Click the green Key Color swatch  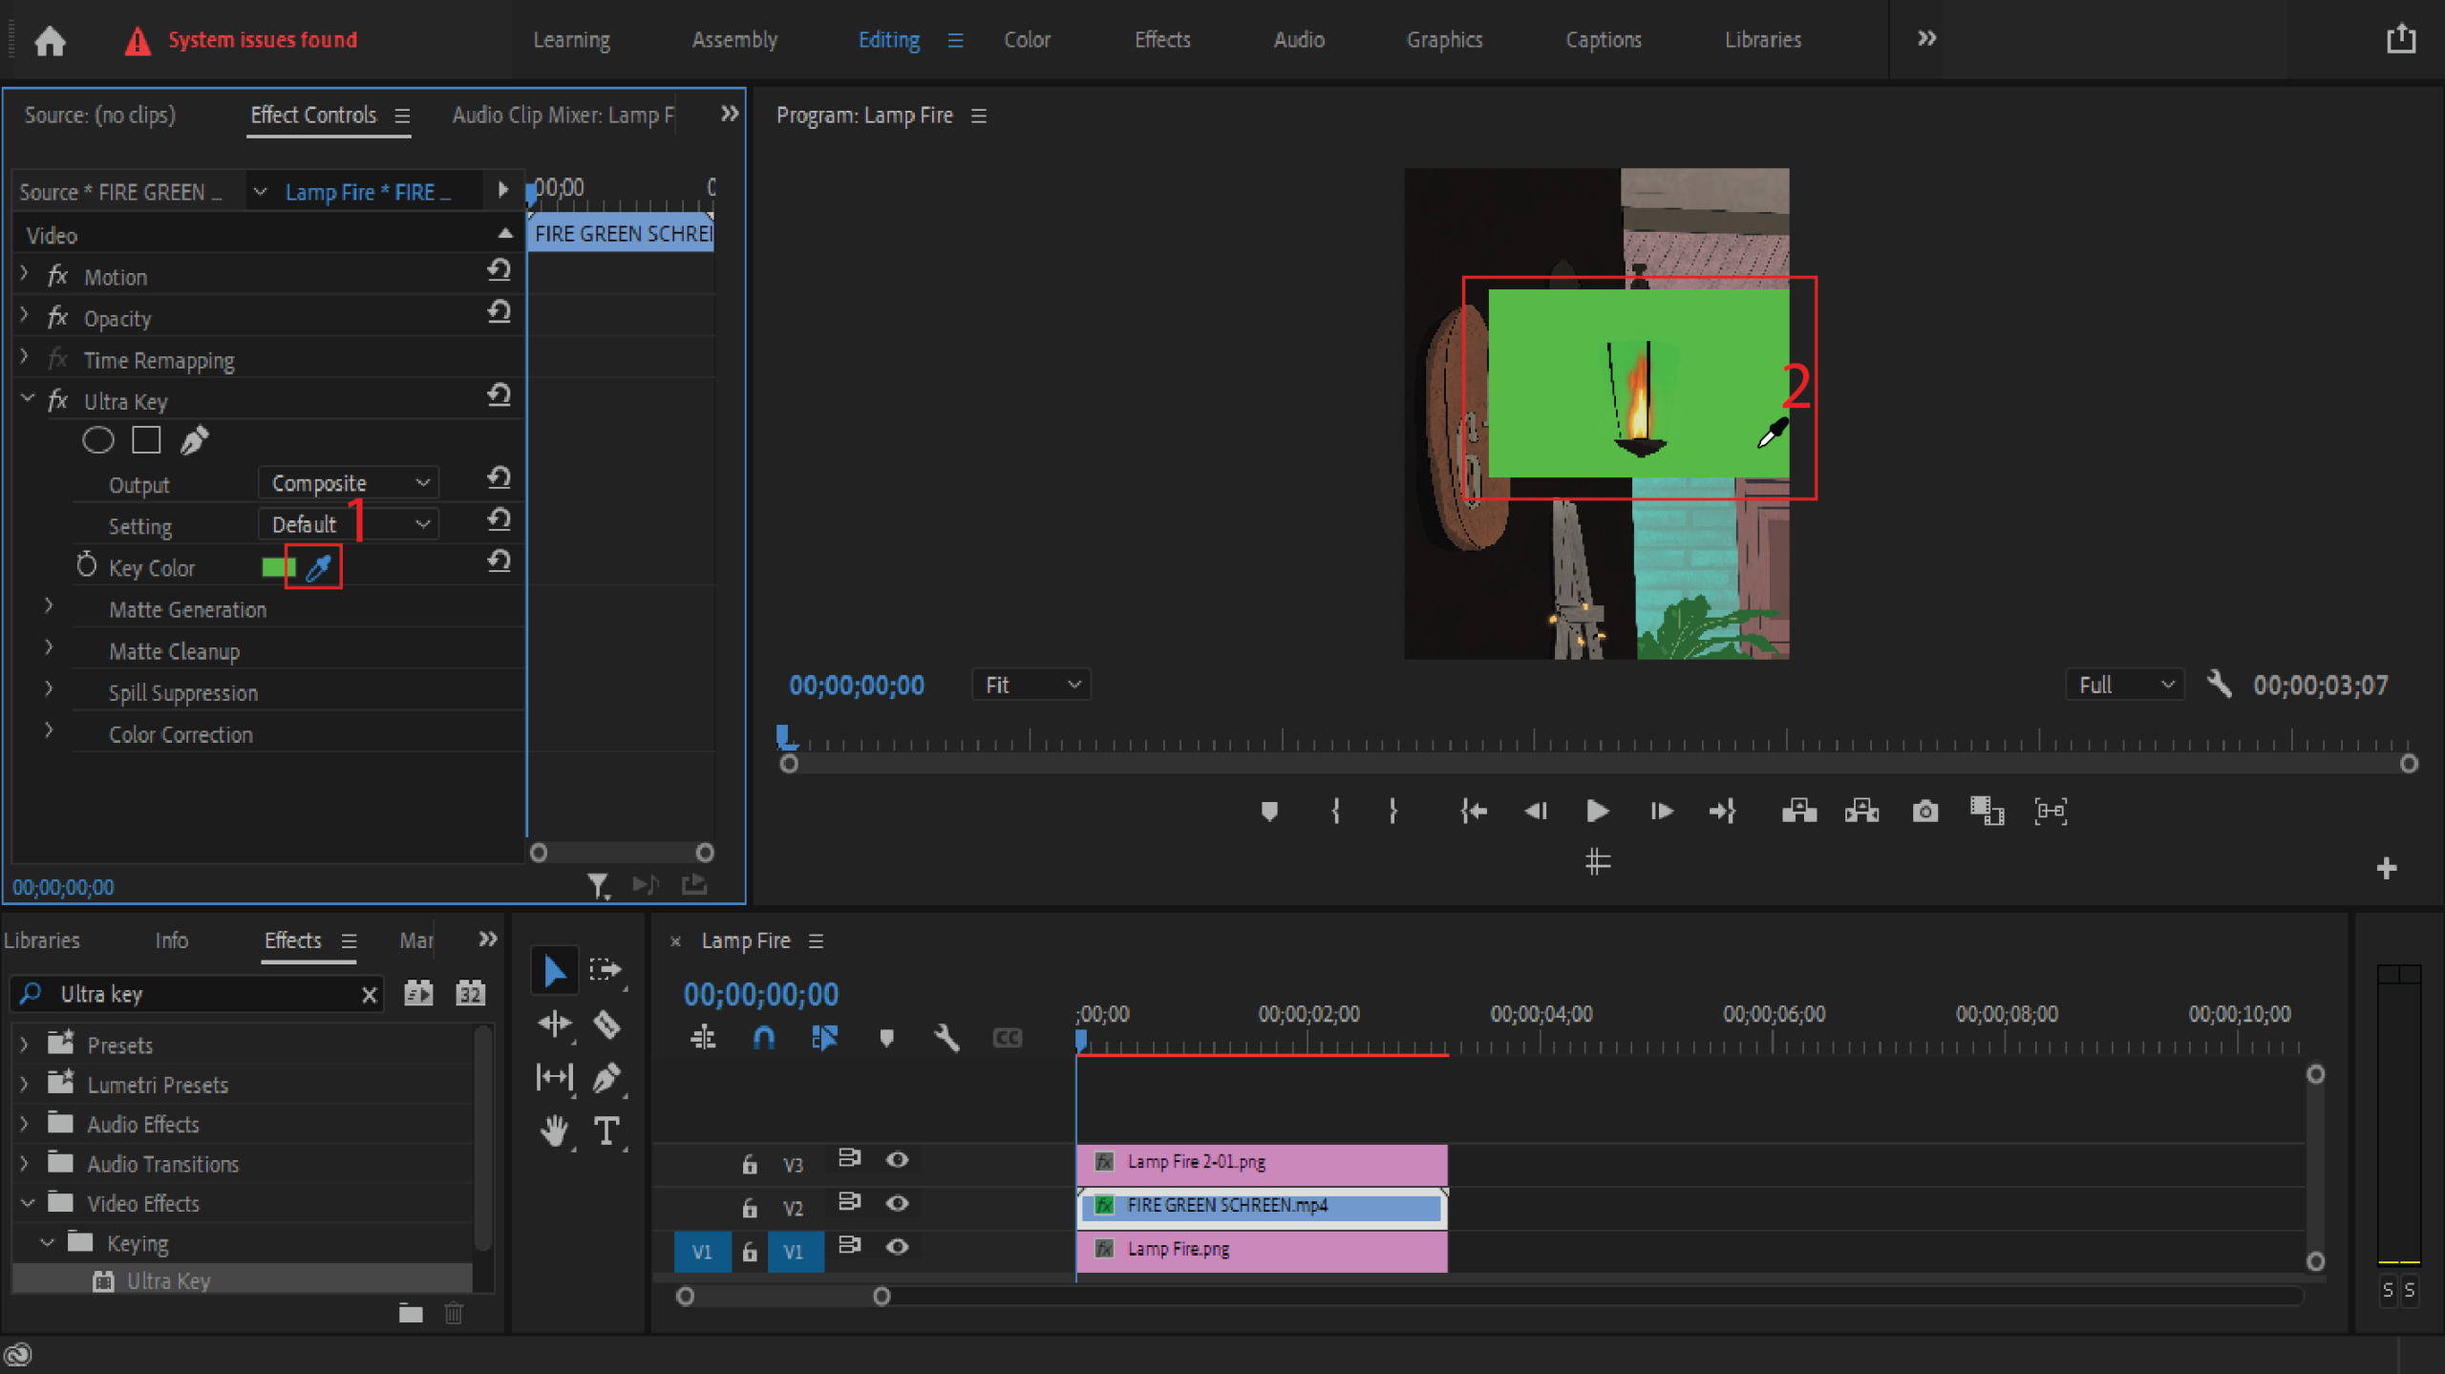(x=278, y=567)
